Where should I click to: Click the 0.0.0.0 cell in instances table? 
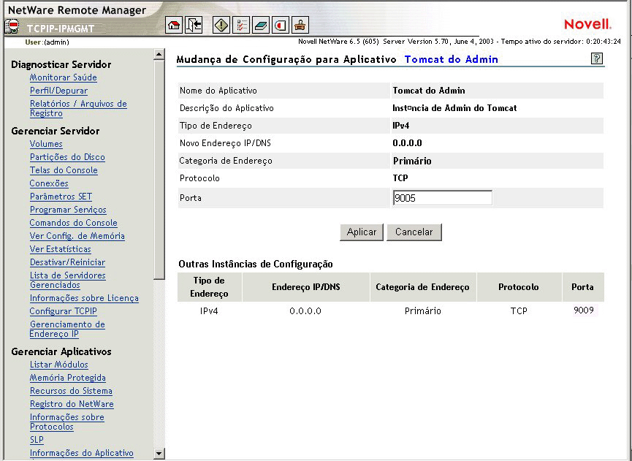pos(305,311)
